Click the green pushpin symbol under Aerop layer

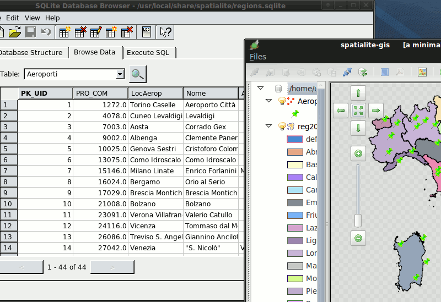[x=295, y=114]
